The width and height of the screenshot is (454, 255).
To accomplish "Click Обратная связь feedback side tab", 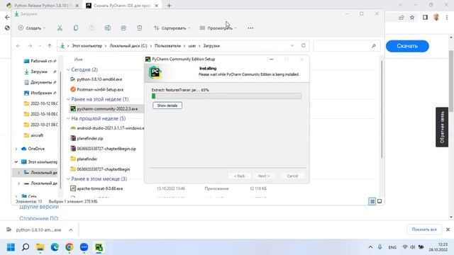I will 442,127.
